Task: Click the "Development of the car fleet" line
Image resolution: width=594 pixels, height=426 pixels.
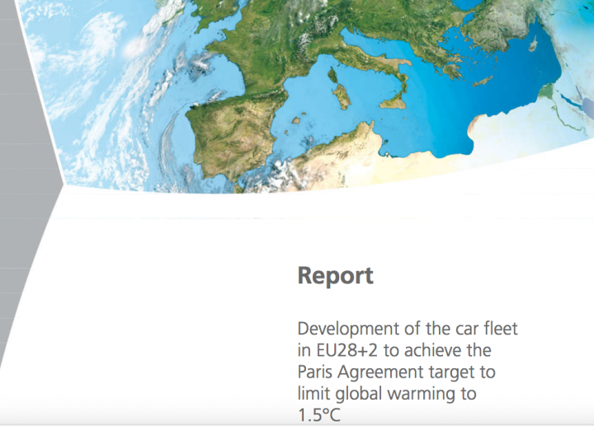Action: (407, 327)
